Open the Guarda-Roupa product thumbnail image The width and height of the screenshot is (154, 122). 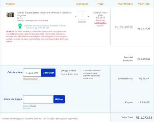point(10,15)
